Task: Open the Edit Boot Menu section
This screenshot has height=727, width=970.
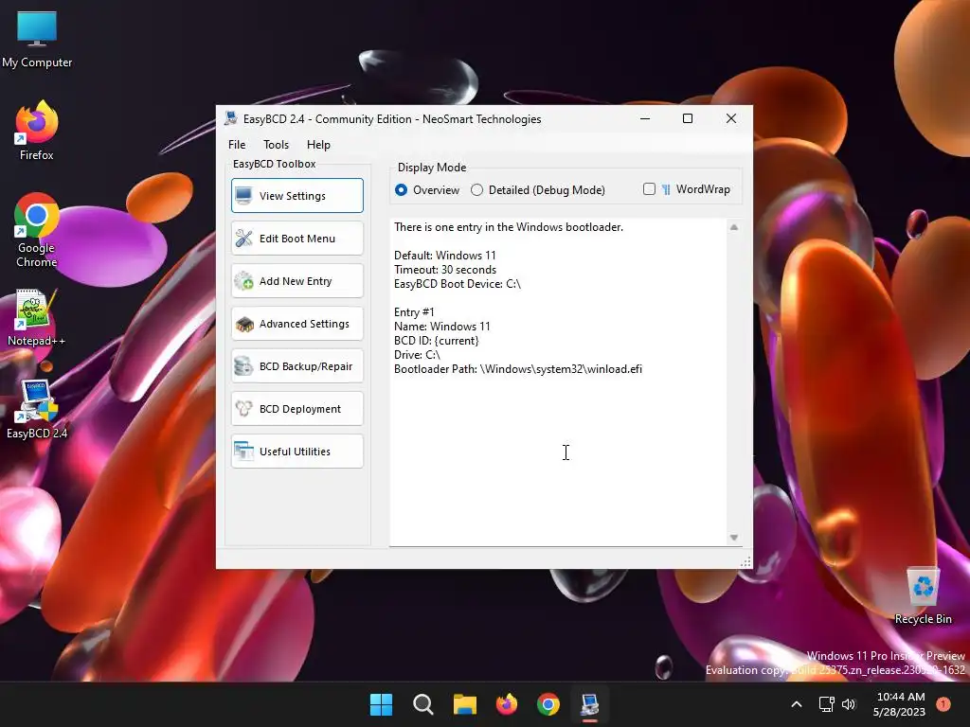Action: [296, 238]
